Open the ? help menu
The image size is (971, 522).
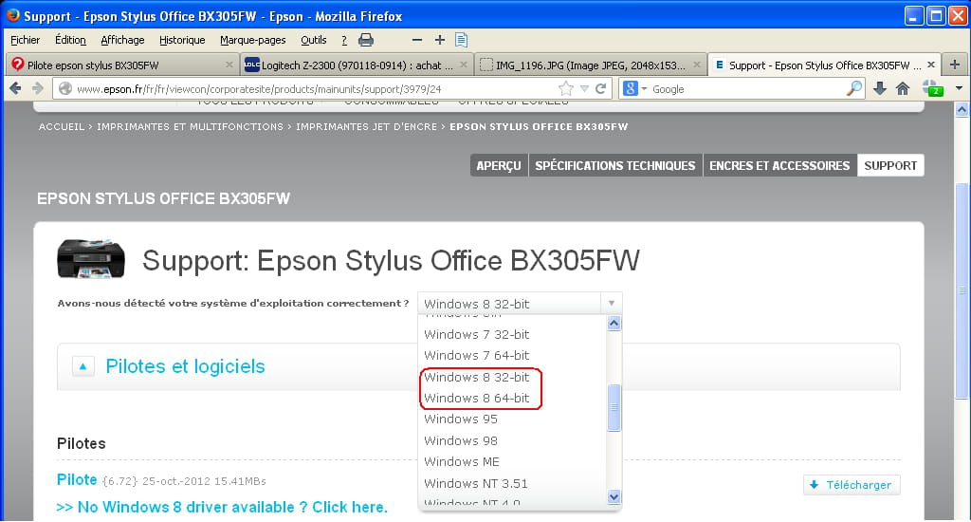(x=344, y=40)
